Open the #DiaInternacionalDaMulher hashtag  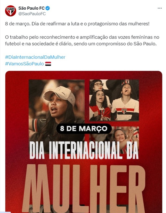pyautogui.click(x=35, y=57)
